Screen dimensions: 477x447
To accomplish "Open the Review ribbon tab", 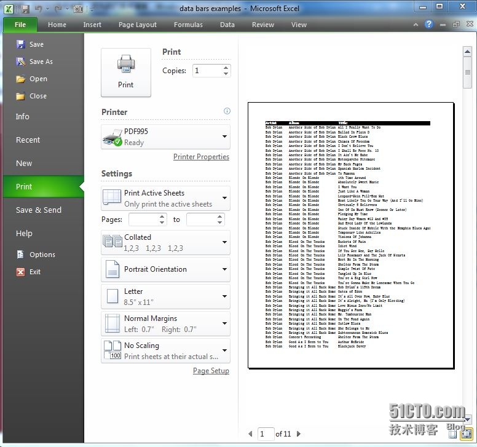I will point(263,25).
